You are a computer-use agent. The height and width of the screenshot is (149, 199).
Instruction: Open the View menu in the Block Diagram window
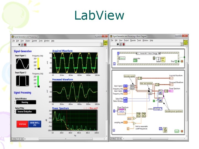point(121,40)
